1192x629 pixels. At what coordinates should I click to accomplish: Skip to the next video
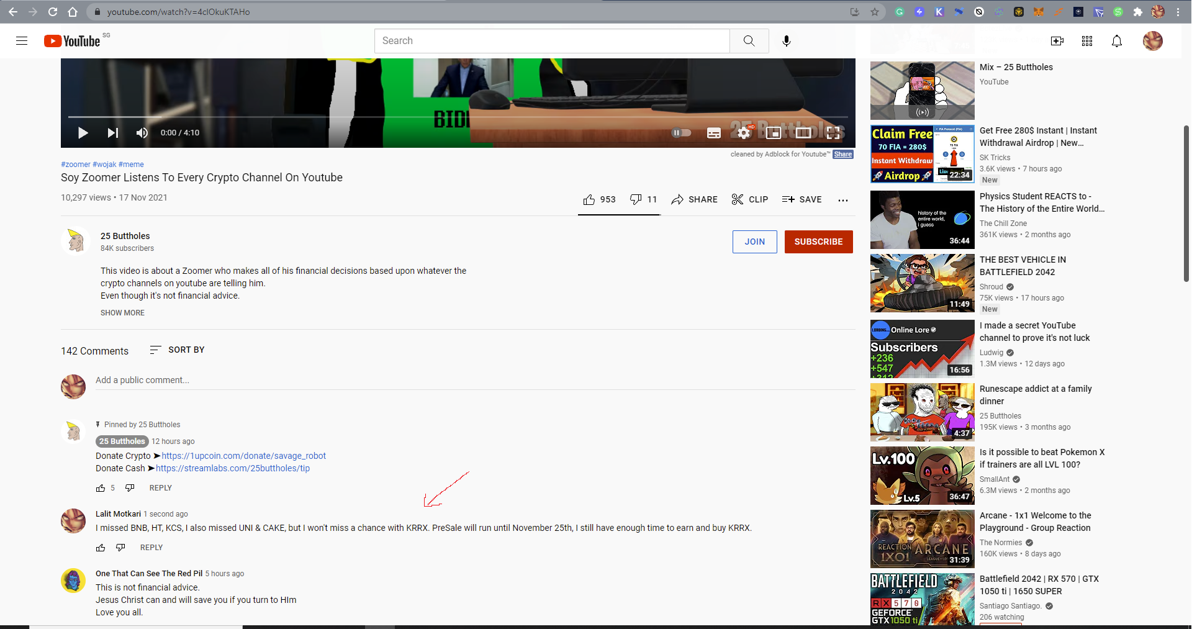tap(112, 133)
